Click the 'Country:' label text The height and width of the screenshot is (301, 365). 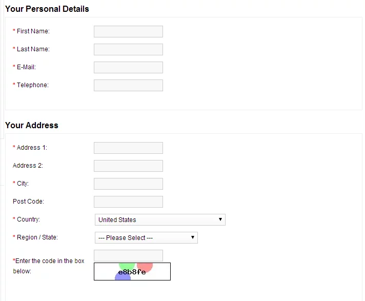[x=28, y=219]
